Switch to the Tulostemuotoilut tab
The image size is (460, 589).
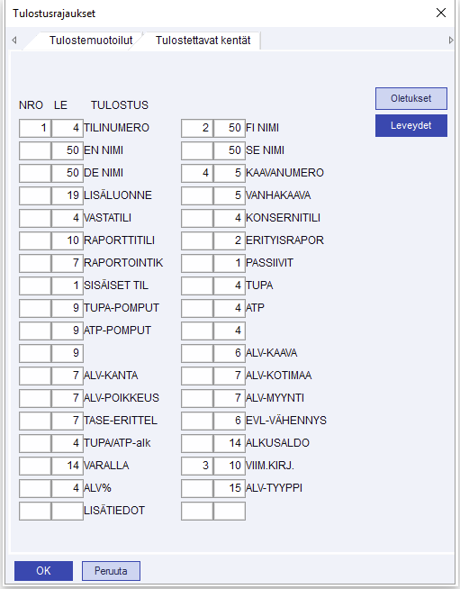pos(91,41)
